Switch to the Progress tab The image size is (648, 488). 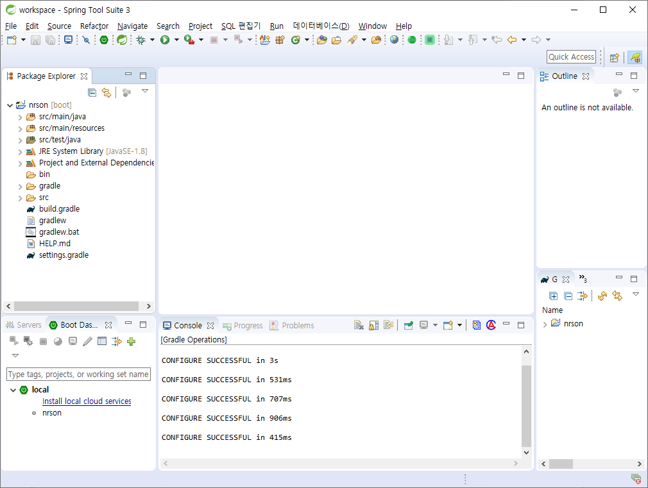tap(243, 326)
